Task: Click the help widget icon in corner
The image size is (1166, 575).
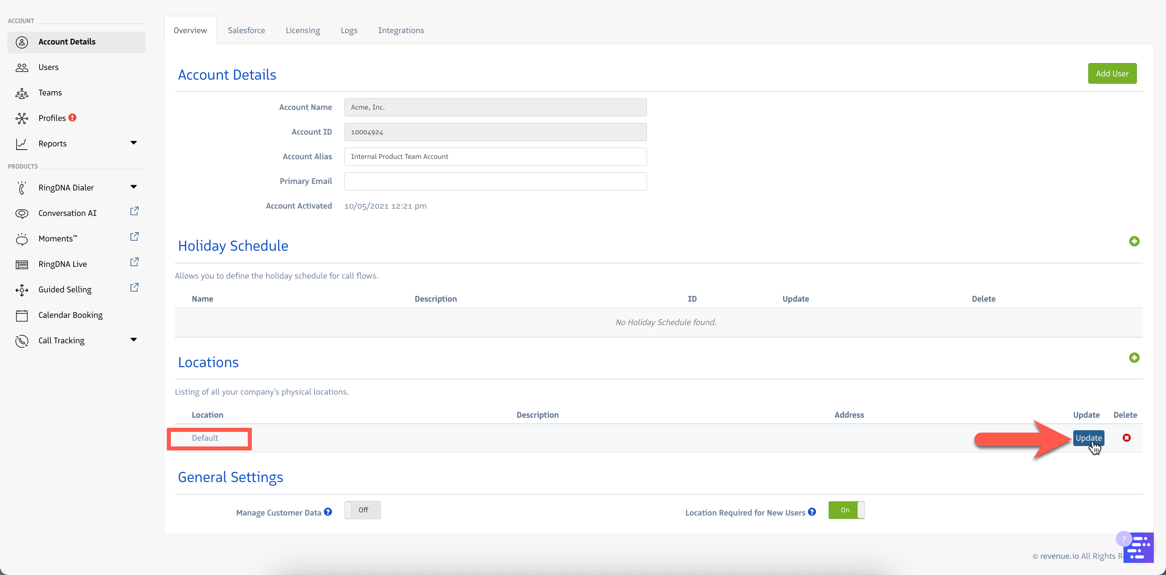Action: click(1139, 548)
